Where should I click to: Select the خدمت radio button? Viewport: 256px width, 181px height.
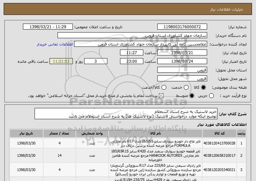tap(186, 87)
